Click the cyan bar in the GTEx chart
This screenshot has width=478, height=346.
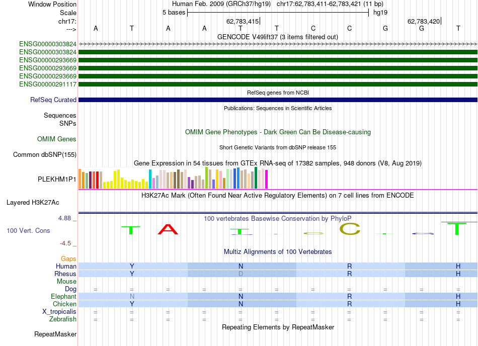pyautogui.click(x=150, y=179)
